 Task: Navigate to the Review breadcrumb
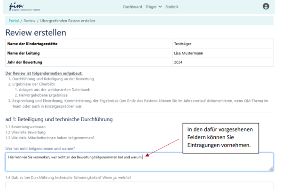[30, 21]
